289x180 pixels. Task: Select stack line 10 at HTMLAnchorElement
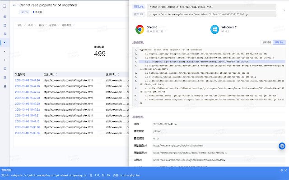(212, 96)
